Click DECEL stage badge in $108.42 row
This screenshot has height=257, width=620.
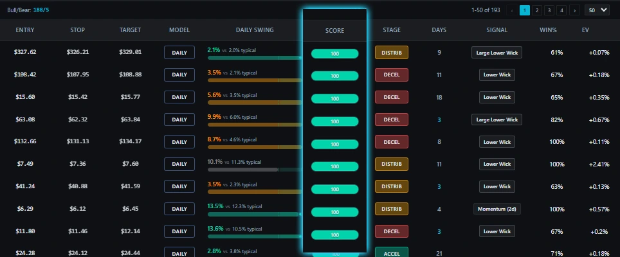(x=392, y=75)
